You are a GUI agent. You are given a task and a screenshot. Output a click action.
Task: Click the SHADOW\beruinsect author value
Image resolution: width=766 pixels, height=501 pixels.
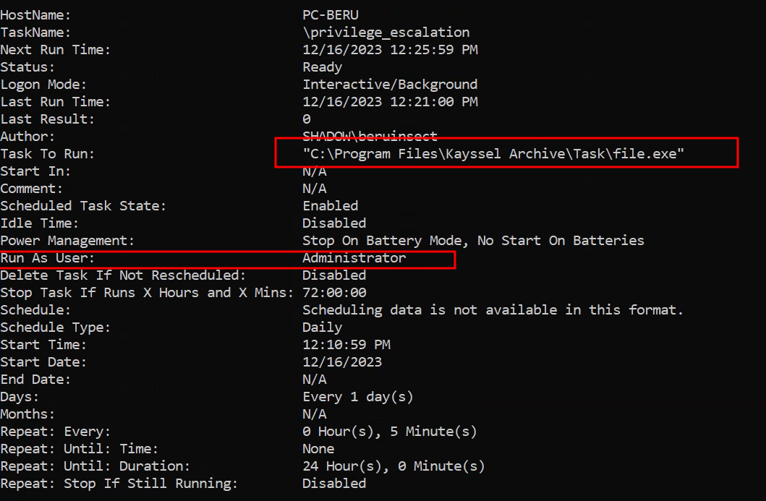coord(370,136)
